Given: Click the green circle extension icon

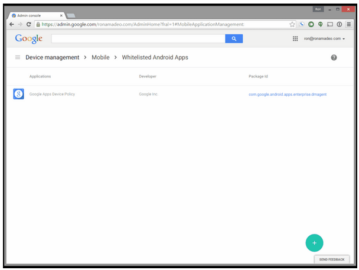Looking at the screenshot, I should point(311,24).
